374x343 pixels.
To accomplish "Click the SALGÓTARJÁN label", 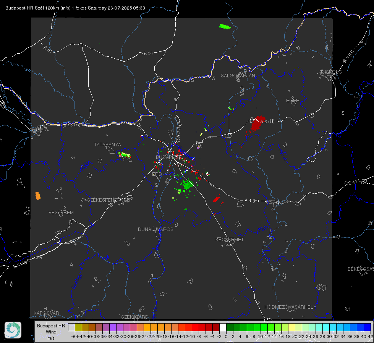I will [x=238, y=76].
